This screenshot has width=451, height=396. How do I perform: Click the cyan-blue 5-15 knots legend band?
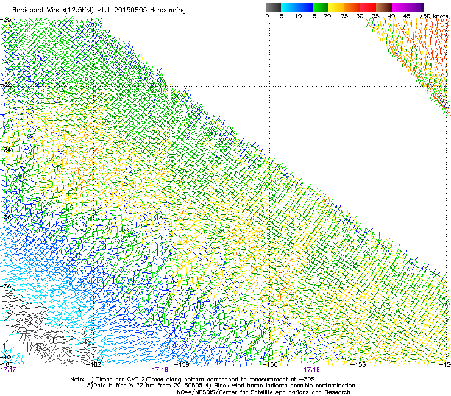297,7
